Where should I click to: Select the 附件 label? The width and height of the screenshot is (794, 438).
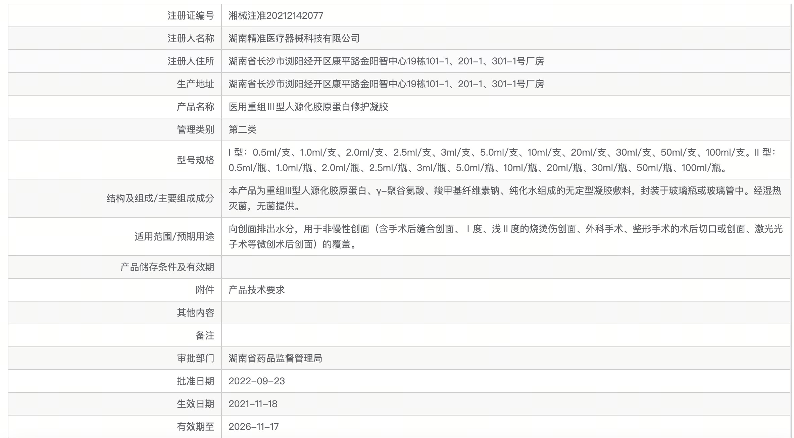pos(205,290)
